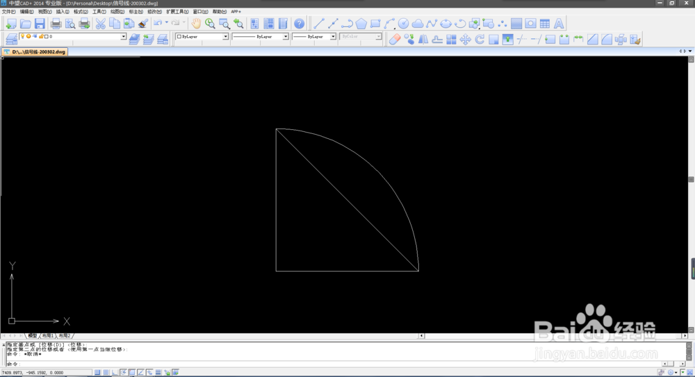Toggle Object Snap in status bar
This screenshot has height=377, width=695.
pyautogui.click(x=132, y=373)
